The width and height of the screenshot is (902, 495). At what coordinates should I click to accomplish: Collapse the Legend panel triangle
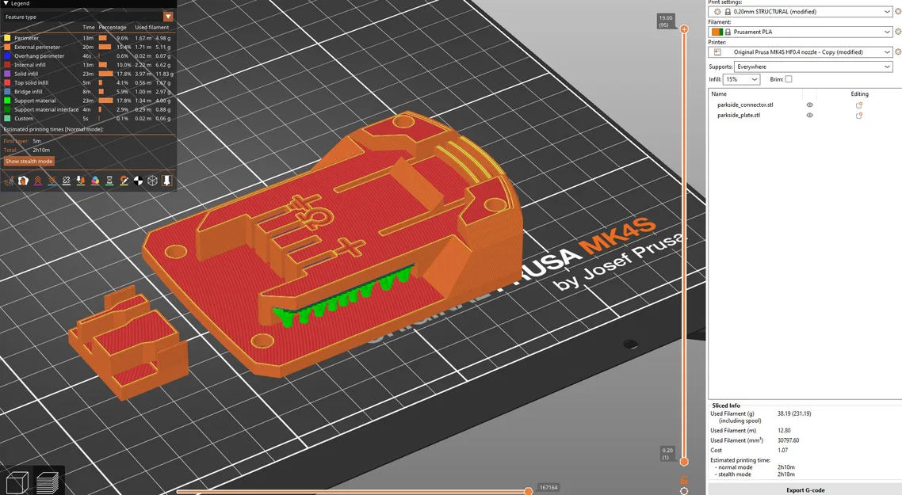pos(6,3)
